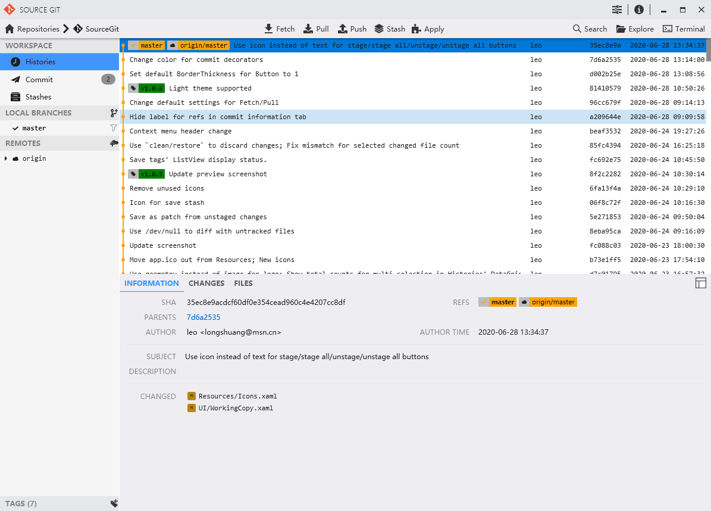711x511 pixels.
Task: Open the preferences settings icon
Action: tap(617, 10)
